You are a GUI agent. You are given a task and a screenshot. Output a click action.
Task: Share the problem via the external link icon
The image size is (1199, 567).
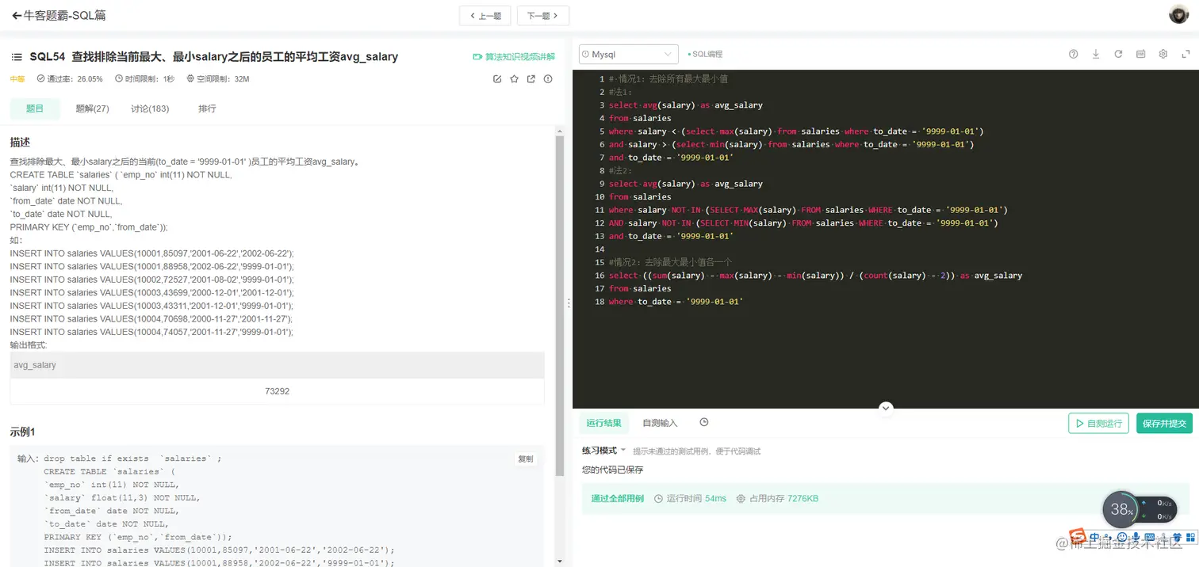pyautogui.click(x=531, y=78)
